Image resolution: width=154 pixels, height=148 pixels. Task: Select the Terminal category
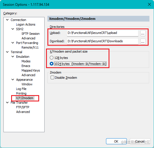point(16,52)
